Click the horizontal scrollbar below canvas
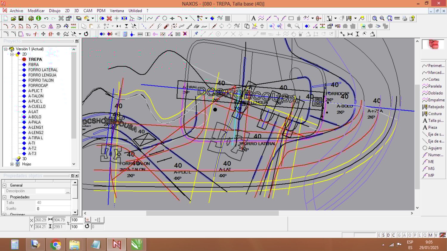The image size is (447, 251). pyautogui.click(x=212, y=213)
